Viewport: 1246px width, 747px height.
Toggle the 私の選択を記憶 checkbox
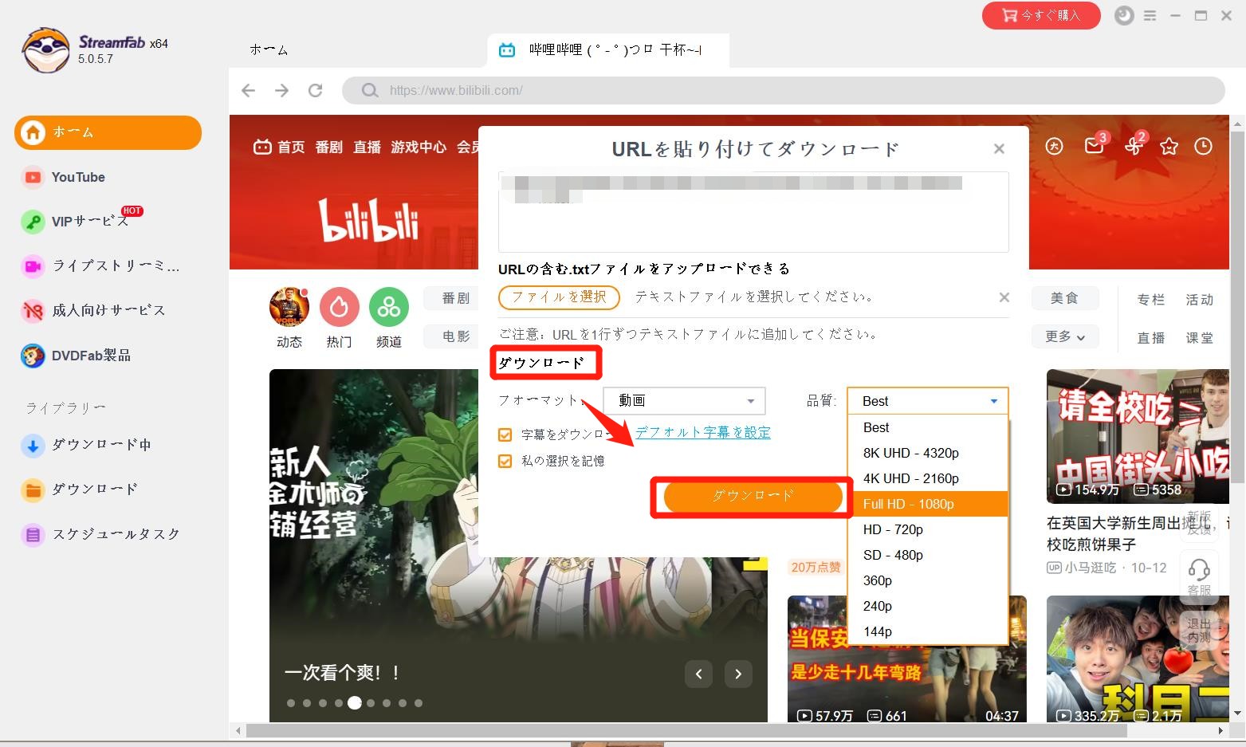click(505, 461)
